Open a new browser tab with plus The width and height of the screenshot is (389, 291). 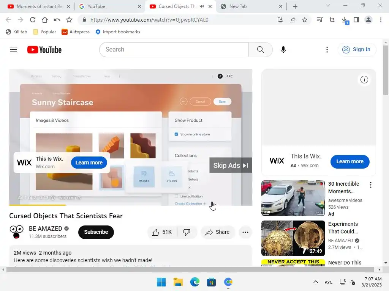tap(295, 6)
